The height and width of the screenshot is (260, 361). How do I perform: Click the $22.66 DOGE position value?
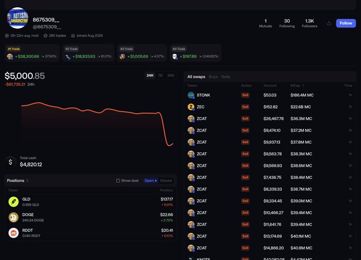point(167,215)
